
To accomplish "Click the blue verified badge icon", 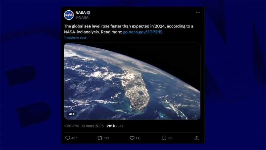I will [x=88, y=13].
